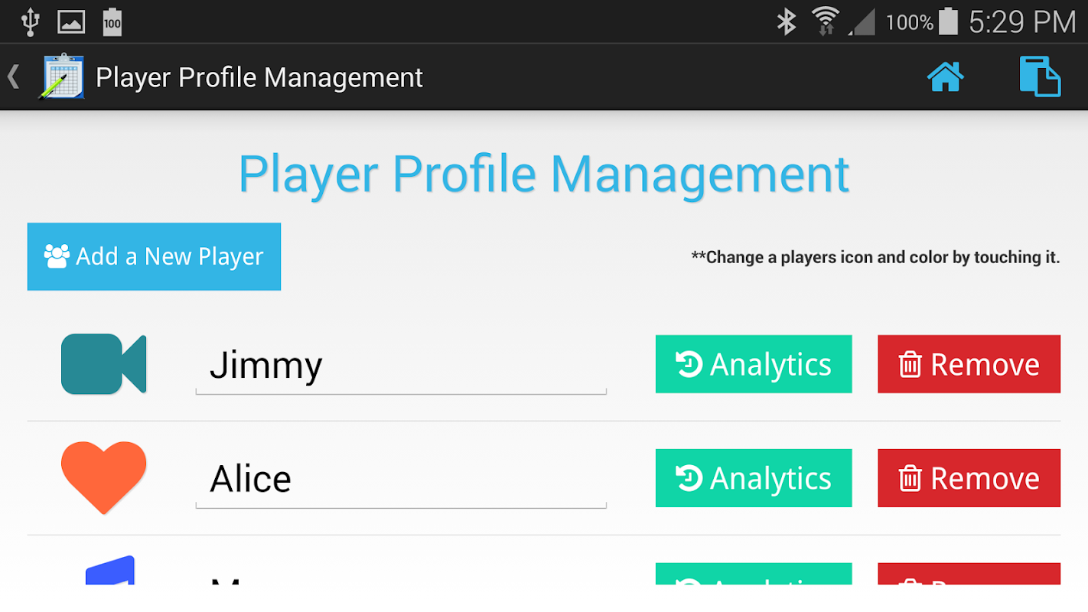Screen dimensions: 1088x612
Task: Tap the Wi-Fi status icon
Action: 826,21
